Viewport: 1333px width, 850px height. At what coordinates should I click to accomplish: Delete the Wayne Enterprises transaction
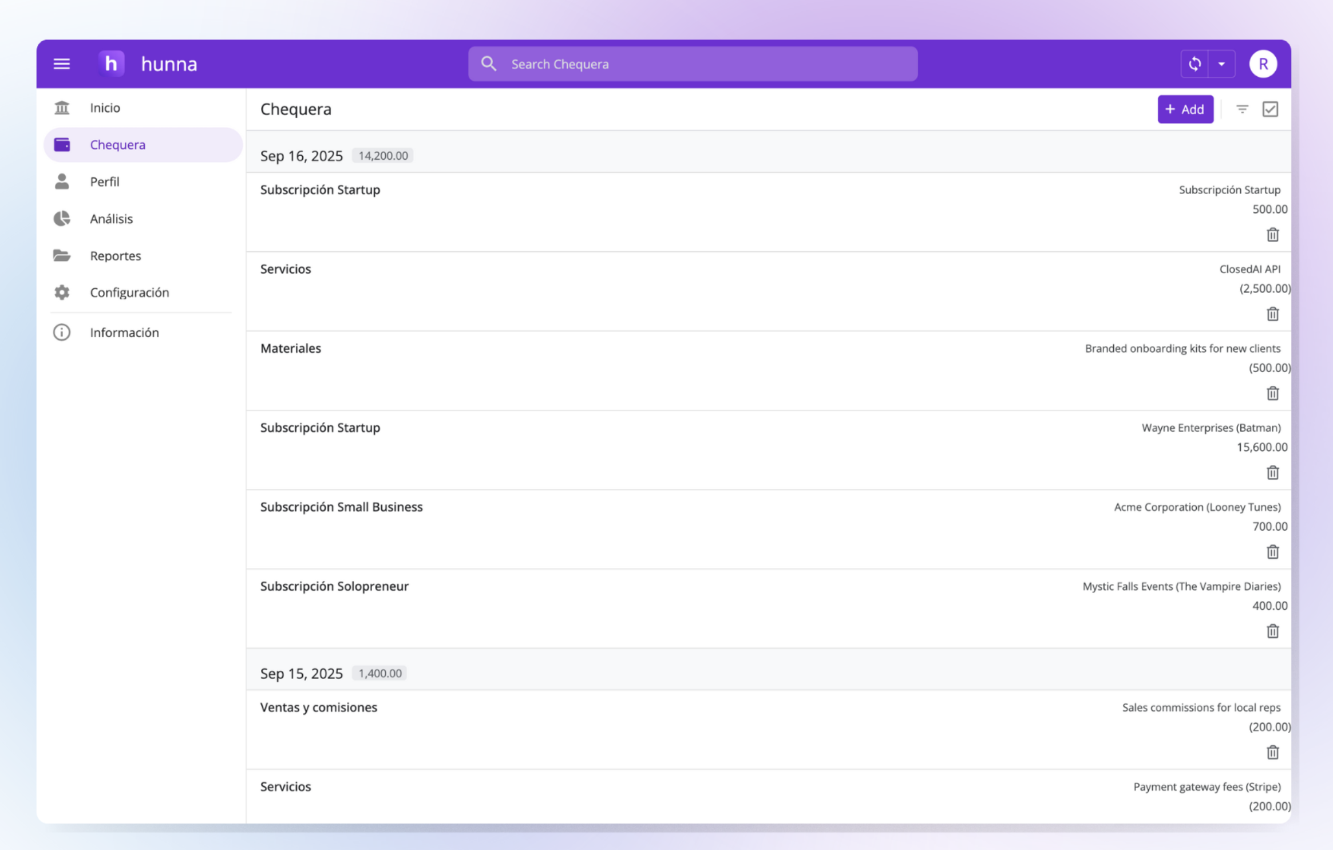click(1272, 472)
